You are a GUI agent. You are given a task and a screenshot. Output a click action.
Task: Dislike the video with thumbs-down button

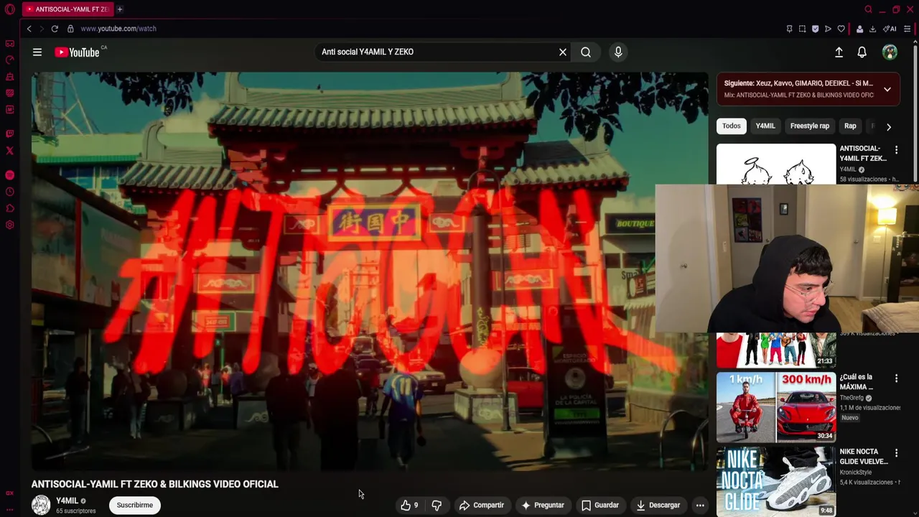[x=437, y=505]
